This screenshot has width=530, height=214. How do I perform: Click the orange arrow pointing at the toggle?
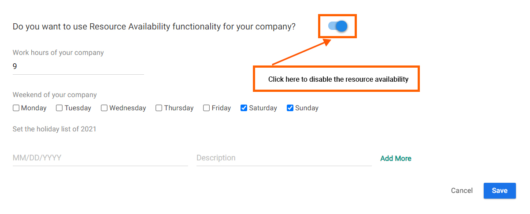[301, 52]
